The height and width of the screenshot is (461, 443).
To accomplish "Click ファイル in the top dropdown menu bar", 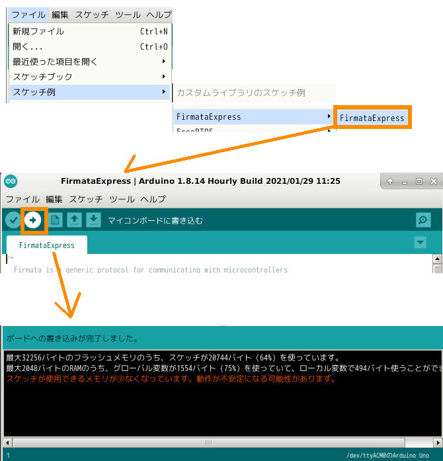I will 28,15.
